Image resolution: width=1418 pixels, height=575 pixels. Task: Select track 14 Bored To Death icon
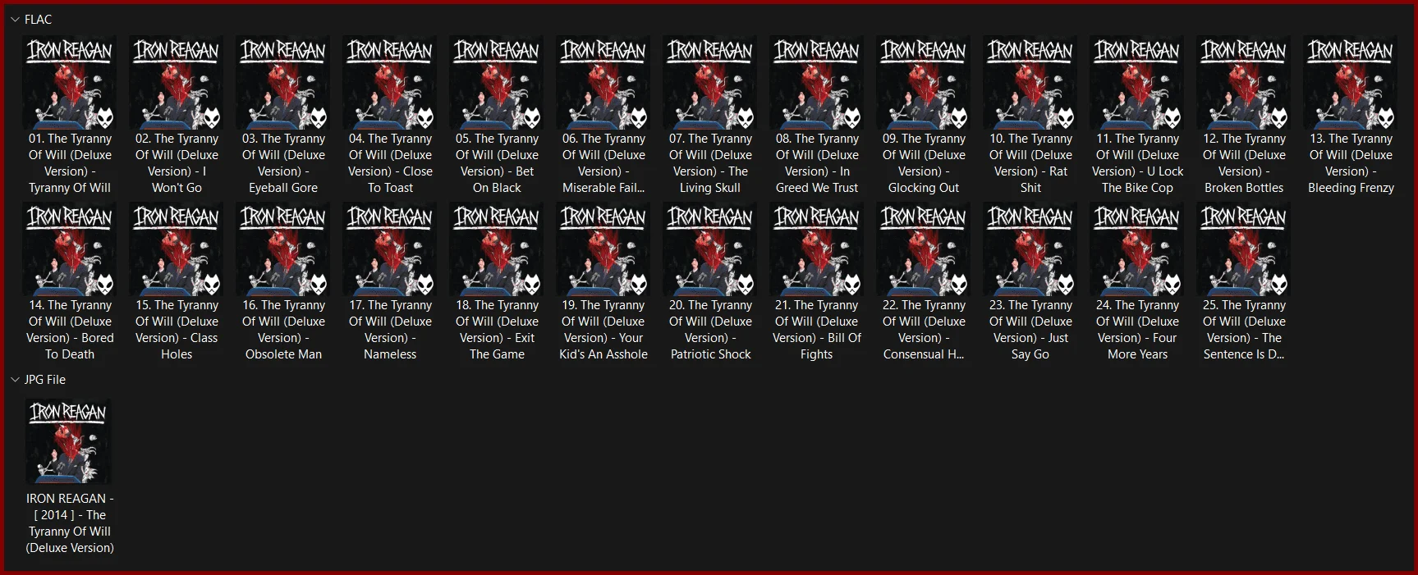tap(70, 249)
